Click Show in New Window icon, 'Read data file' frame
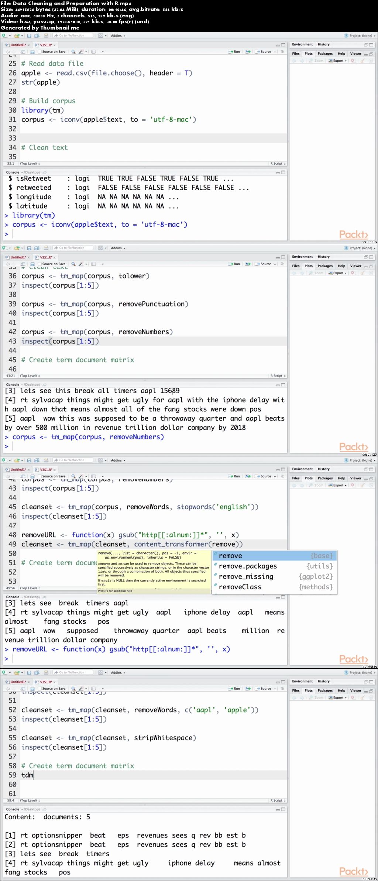Image resolution: width=378 pixels, height=881 pixels. click(23, 52)
